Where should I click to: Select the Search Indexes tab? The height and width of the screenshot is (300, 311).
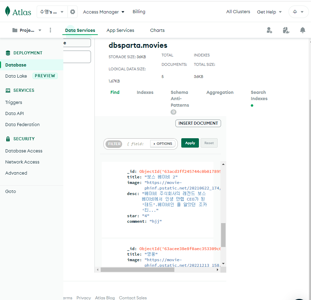click(x=259, y=95)
